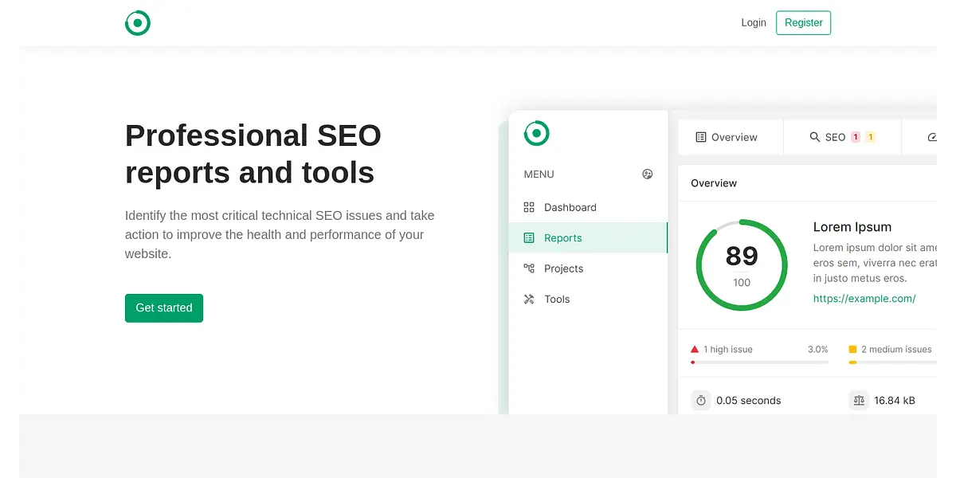Click the Register button
Image resolution: width=956 pixels, height=478 pixels.
[803, 23]
